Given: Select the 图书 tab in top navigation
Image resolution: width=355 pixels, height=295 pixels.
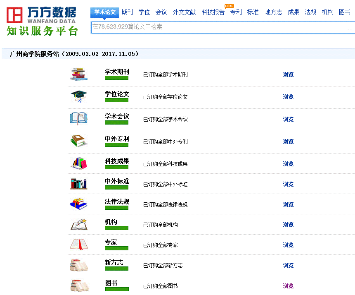Looking at the screenshot, I should click(x=345, y=12).
